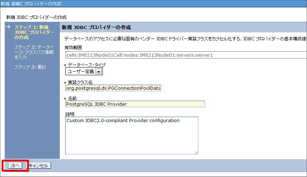
Task: Select ステップ 1: 新規 JDBC プロバイダーの作成 in sidebar
Action: (x=34, y=32)
